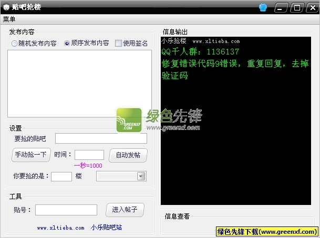
Task: Open the www.xltieba.com link under 工具
Action: click(60, 228)
